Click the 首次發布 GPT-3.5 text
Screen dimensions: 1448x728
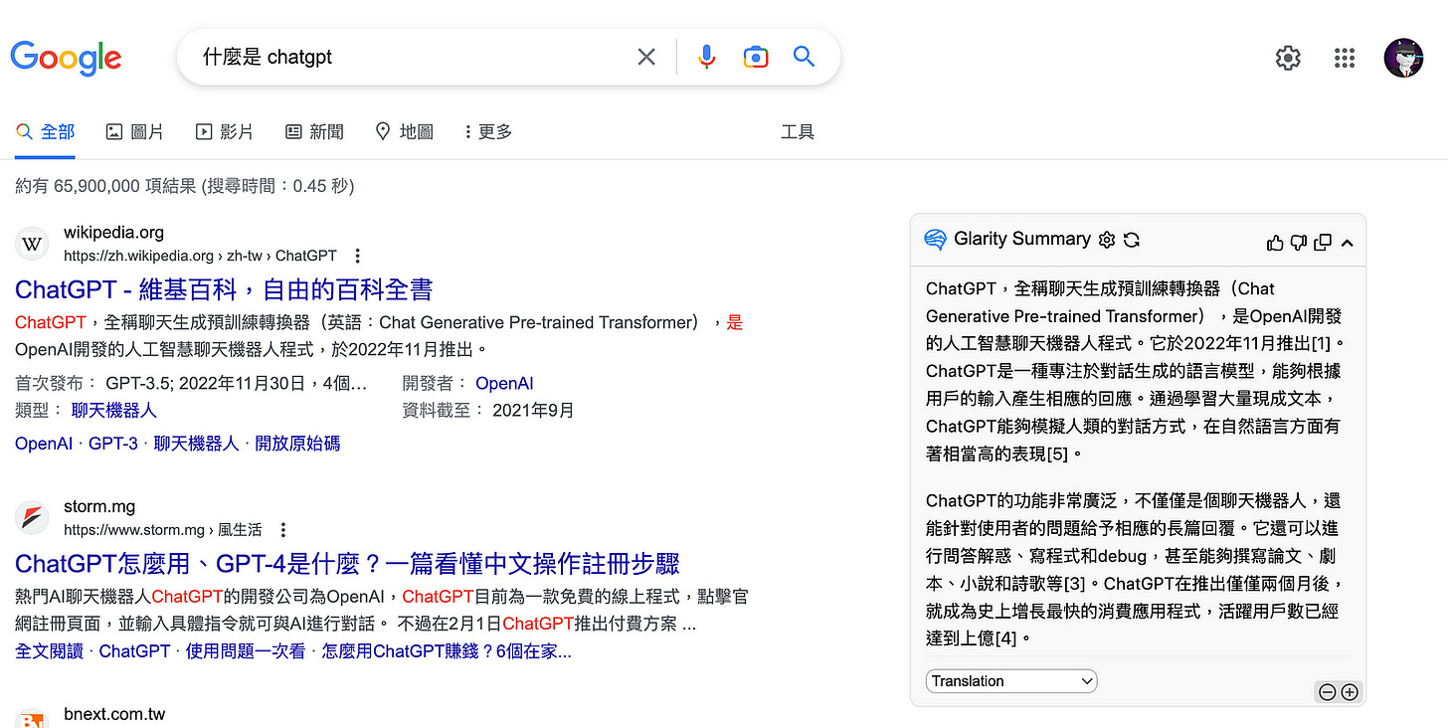click(191, 383)
